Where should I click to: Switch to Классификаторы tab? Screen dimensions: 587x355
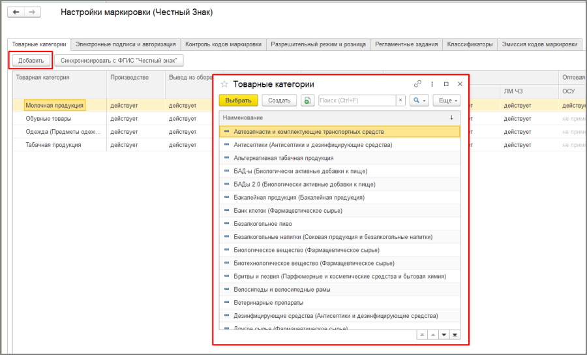470,44
